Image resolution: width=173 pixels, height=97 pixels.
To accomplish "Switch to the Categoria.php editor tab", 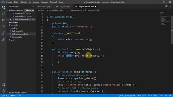I will coord(64,6).
